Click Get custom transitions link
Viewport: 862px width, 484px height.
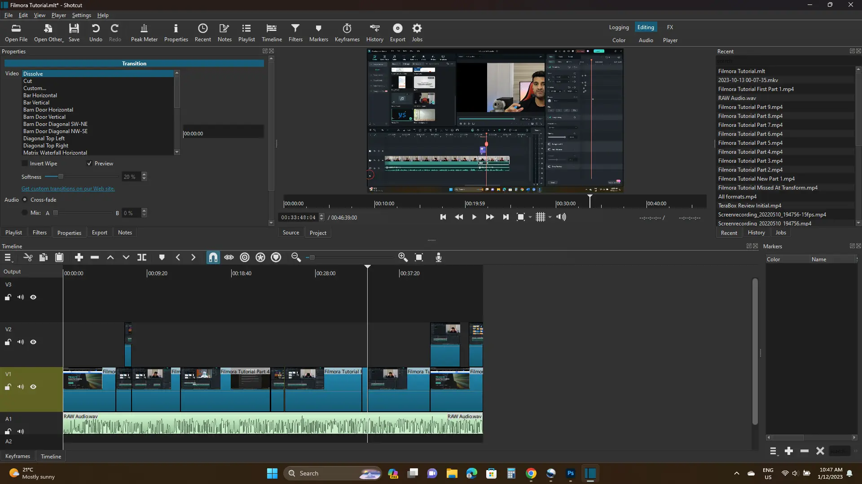67,189
